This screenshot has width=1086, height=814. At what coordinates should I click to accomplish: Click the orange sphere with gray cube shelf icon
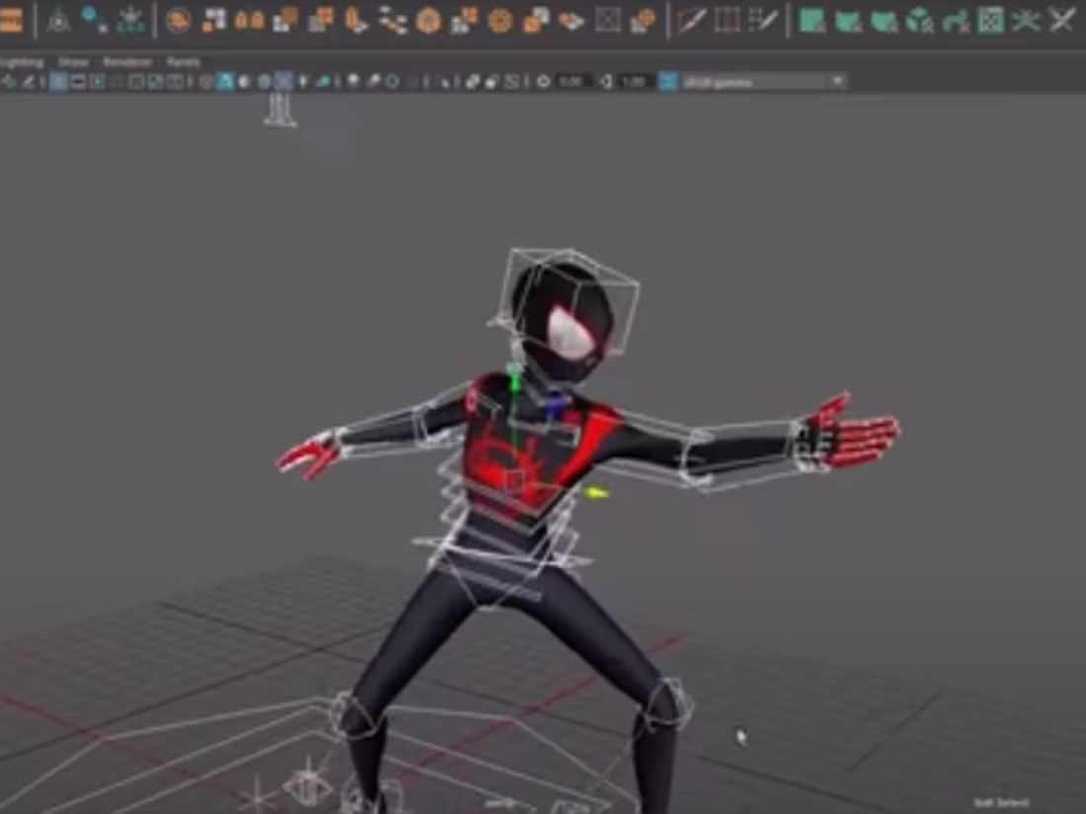pyautogui.click(x=643, y=20)
